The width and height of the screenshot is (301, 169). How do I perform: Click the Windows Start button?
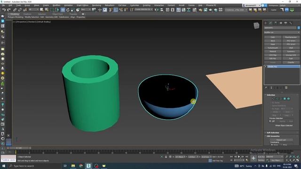[x=4, y=166]
